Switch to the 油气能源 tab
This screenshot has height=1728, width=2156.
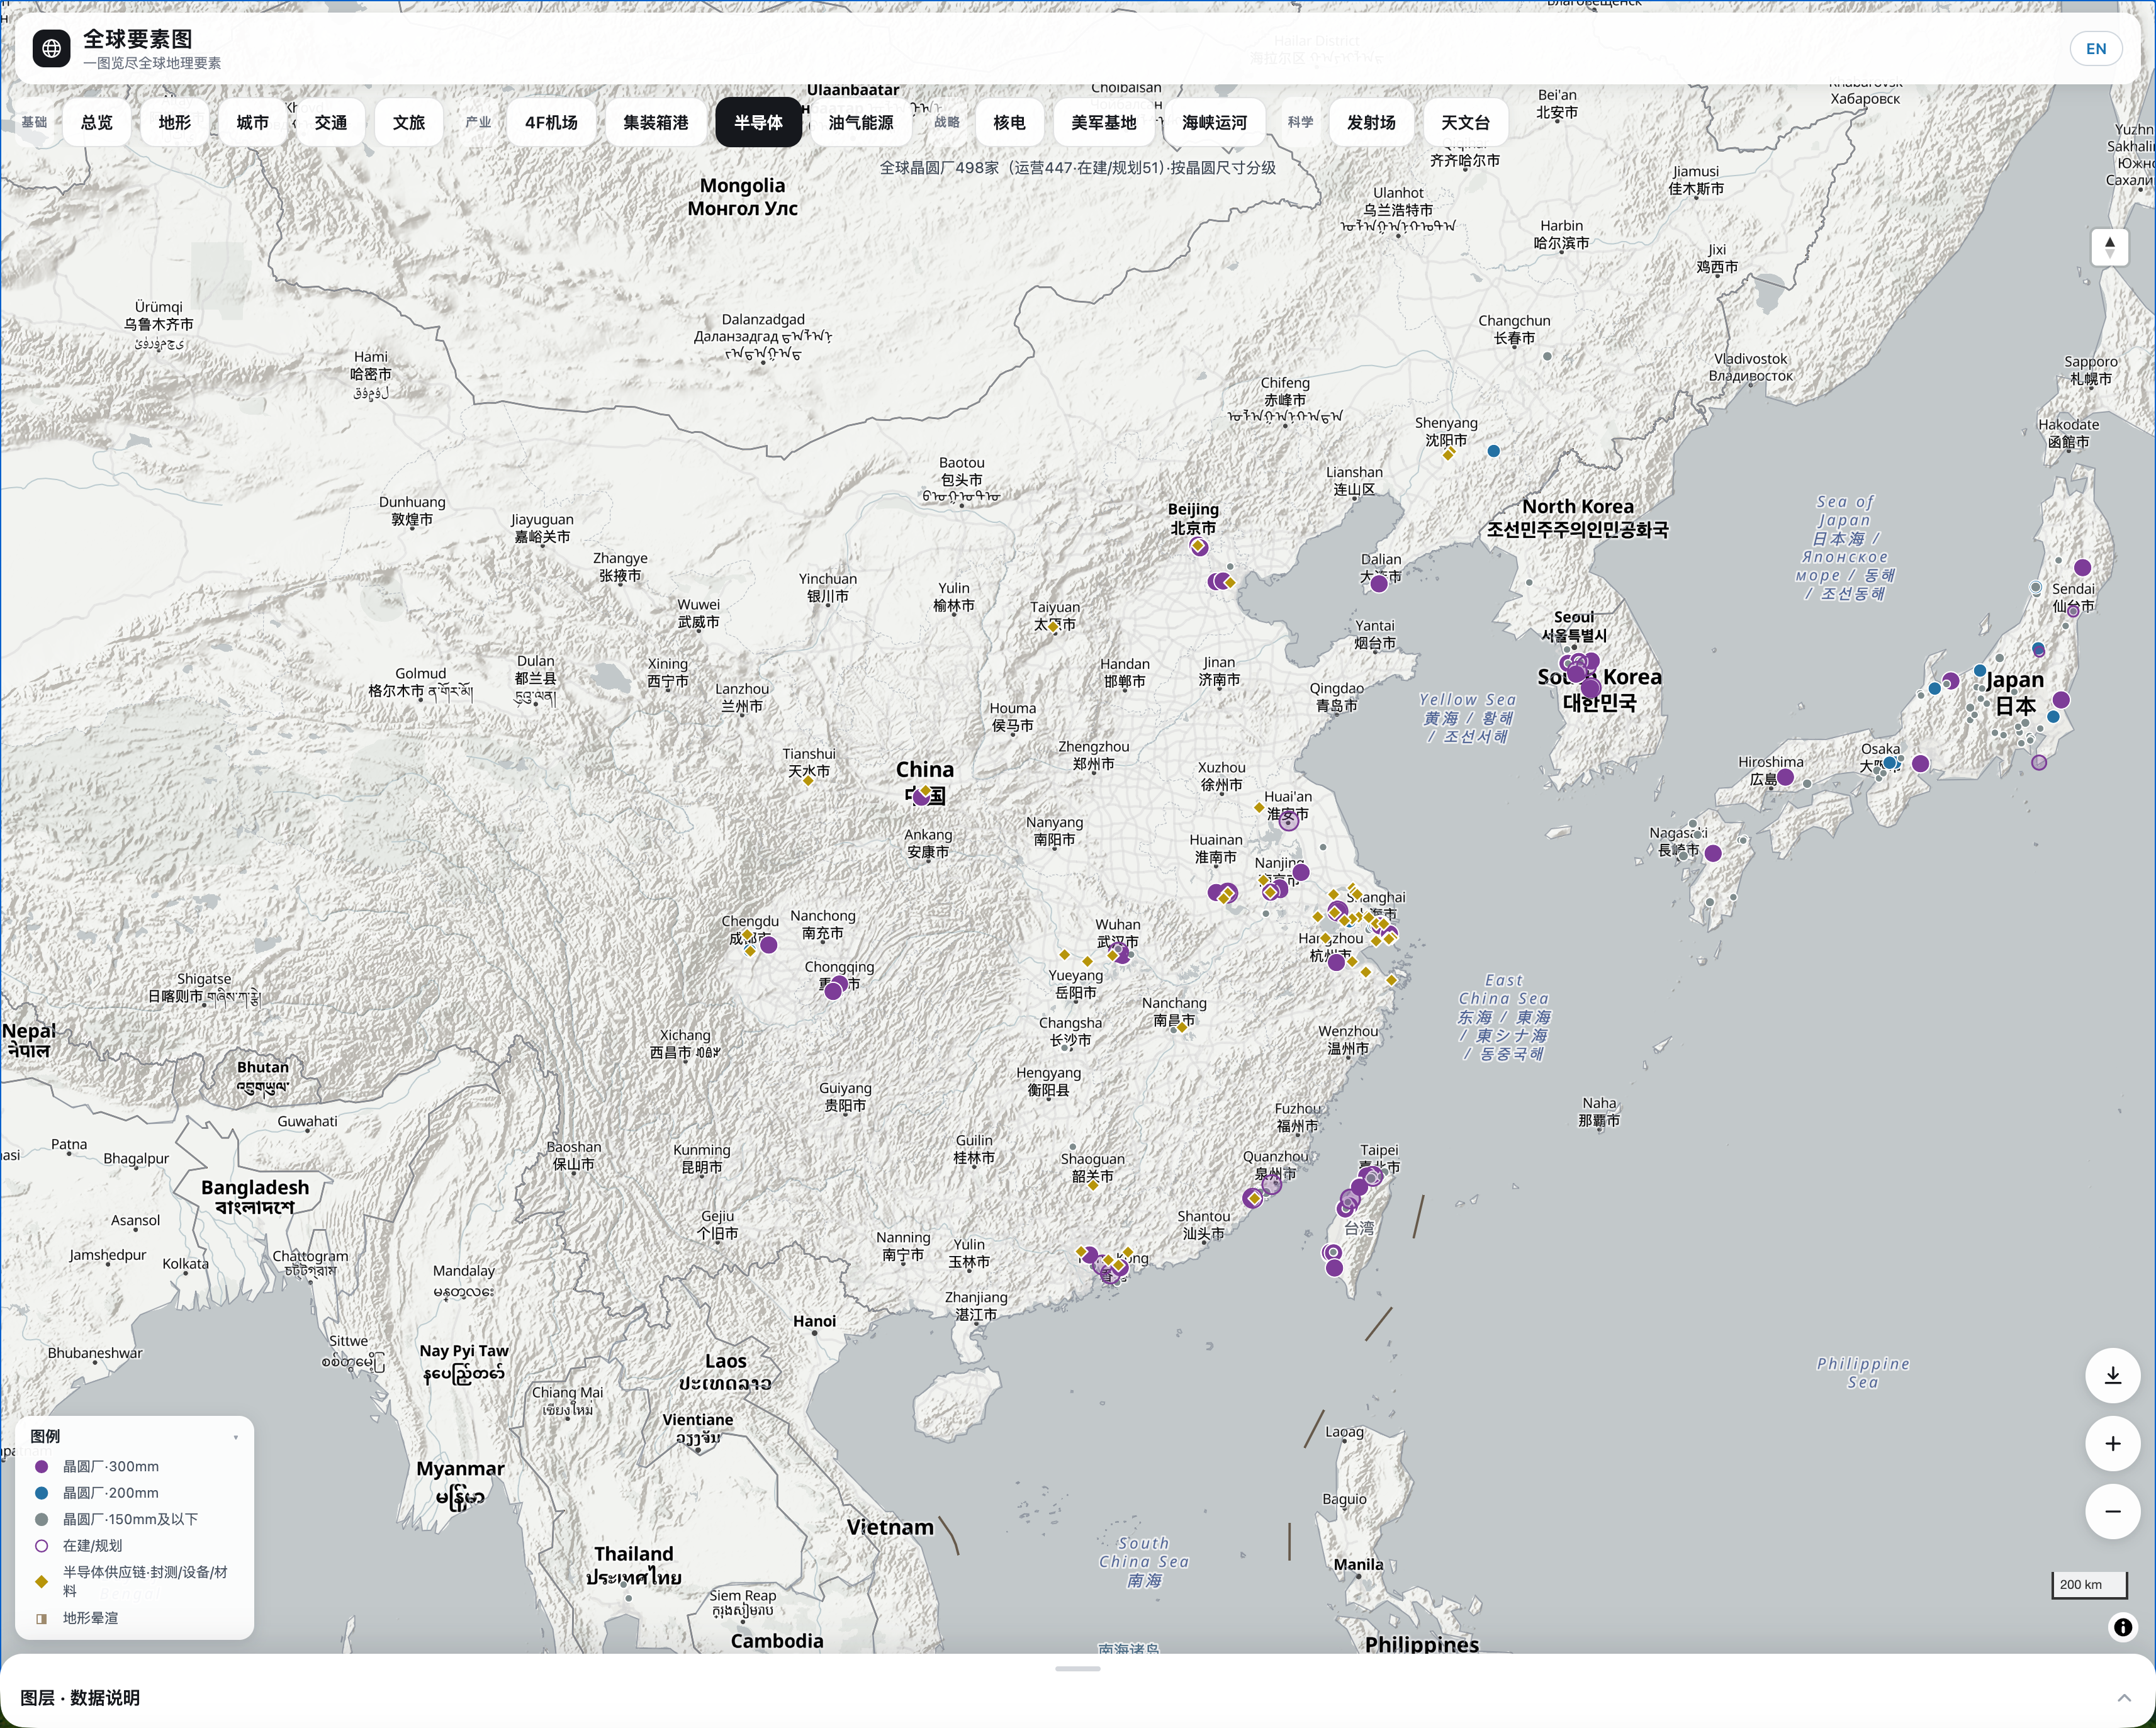point(861,122)
